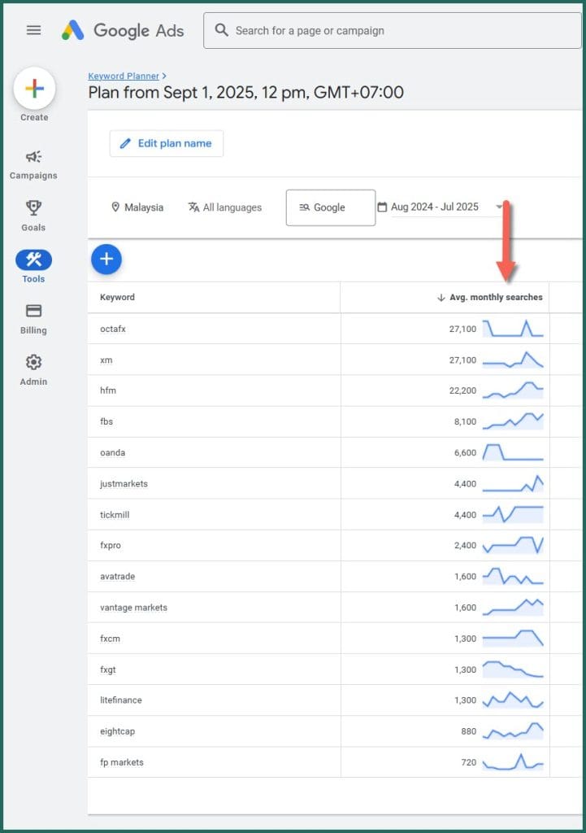This screenshot has width=586, height=833.
Task: Click the hfm trend sparkline
Action: [513, 390]
